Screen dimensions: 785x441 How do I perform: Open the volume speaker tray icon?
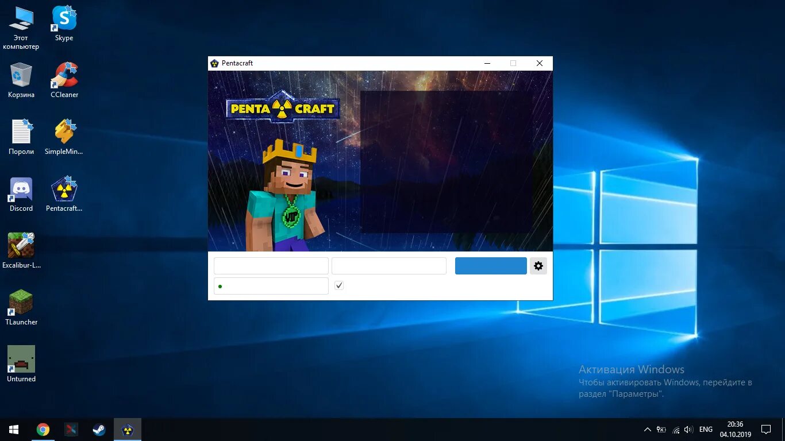688,430
